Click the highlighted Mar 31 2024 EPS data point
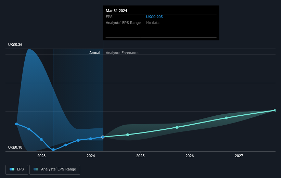 (x=103, y=137)
